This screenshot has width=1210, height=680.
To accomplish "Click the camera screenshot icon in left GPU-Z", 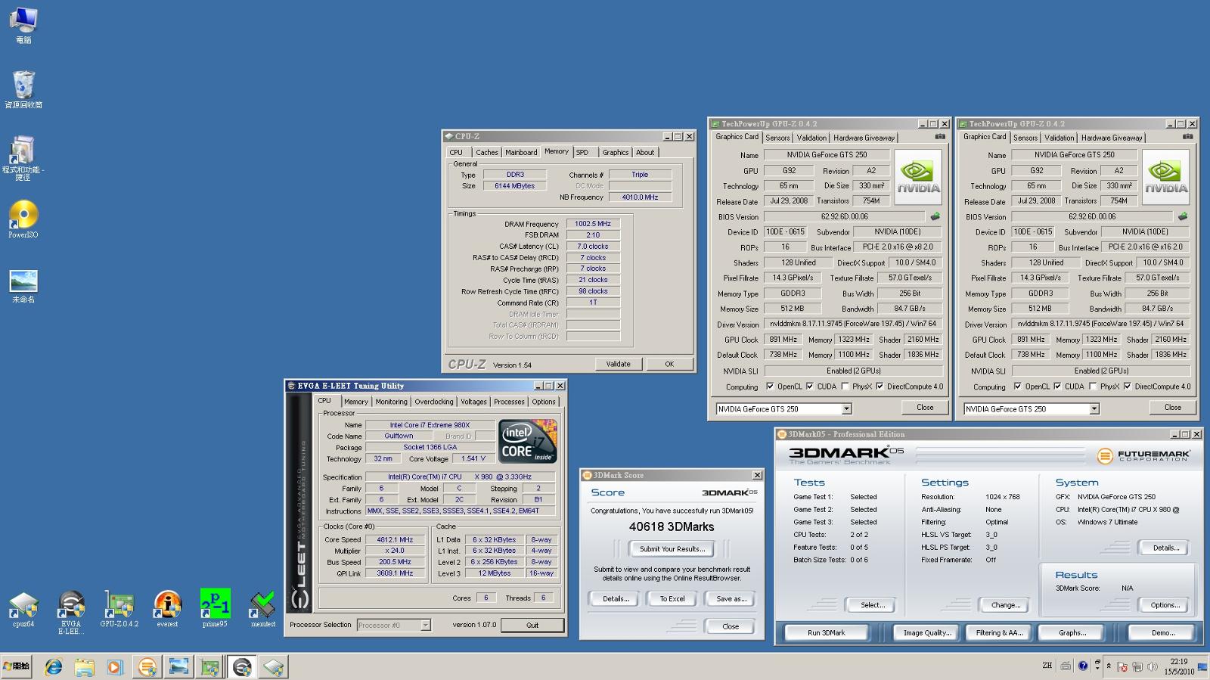I will (x=940, y=137).
